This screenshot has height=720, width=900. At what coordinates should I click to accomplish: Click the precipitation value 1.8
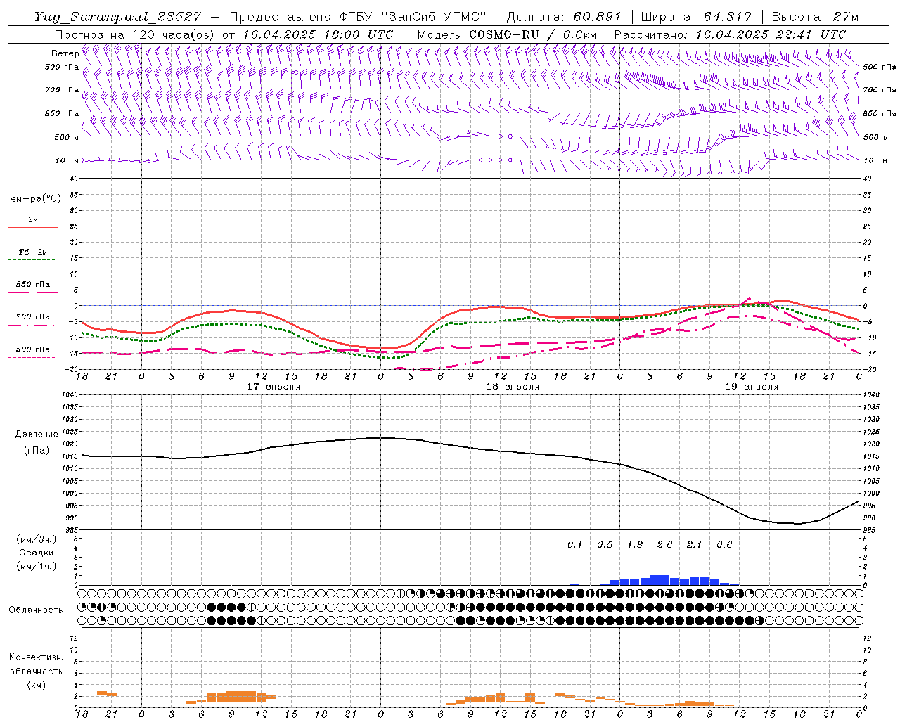(x=635, y=544)
